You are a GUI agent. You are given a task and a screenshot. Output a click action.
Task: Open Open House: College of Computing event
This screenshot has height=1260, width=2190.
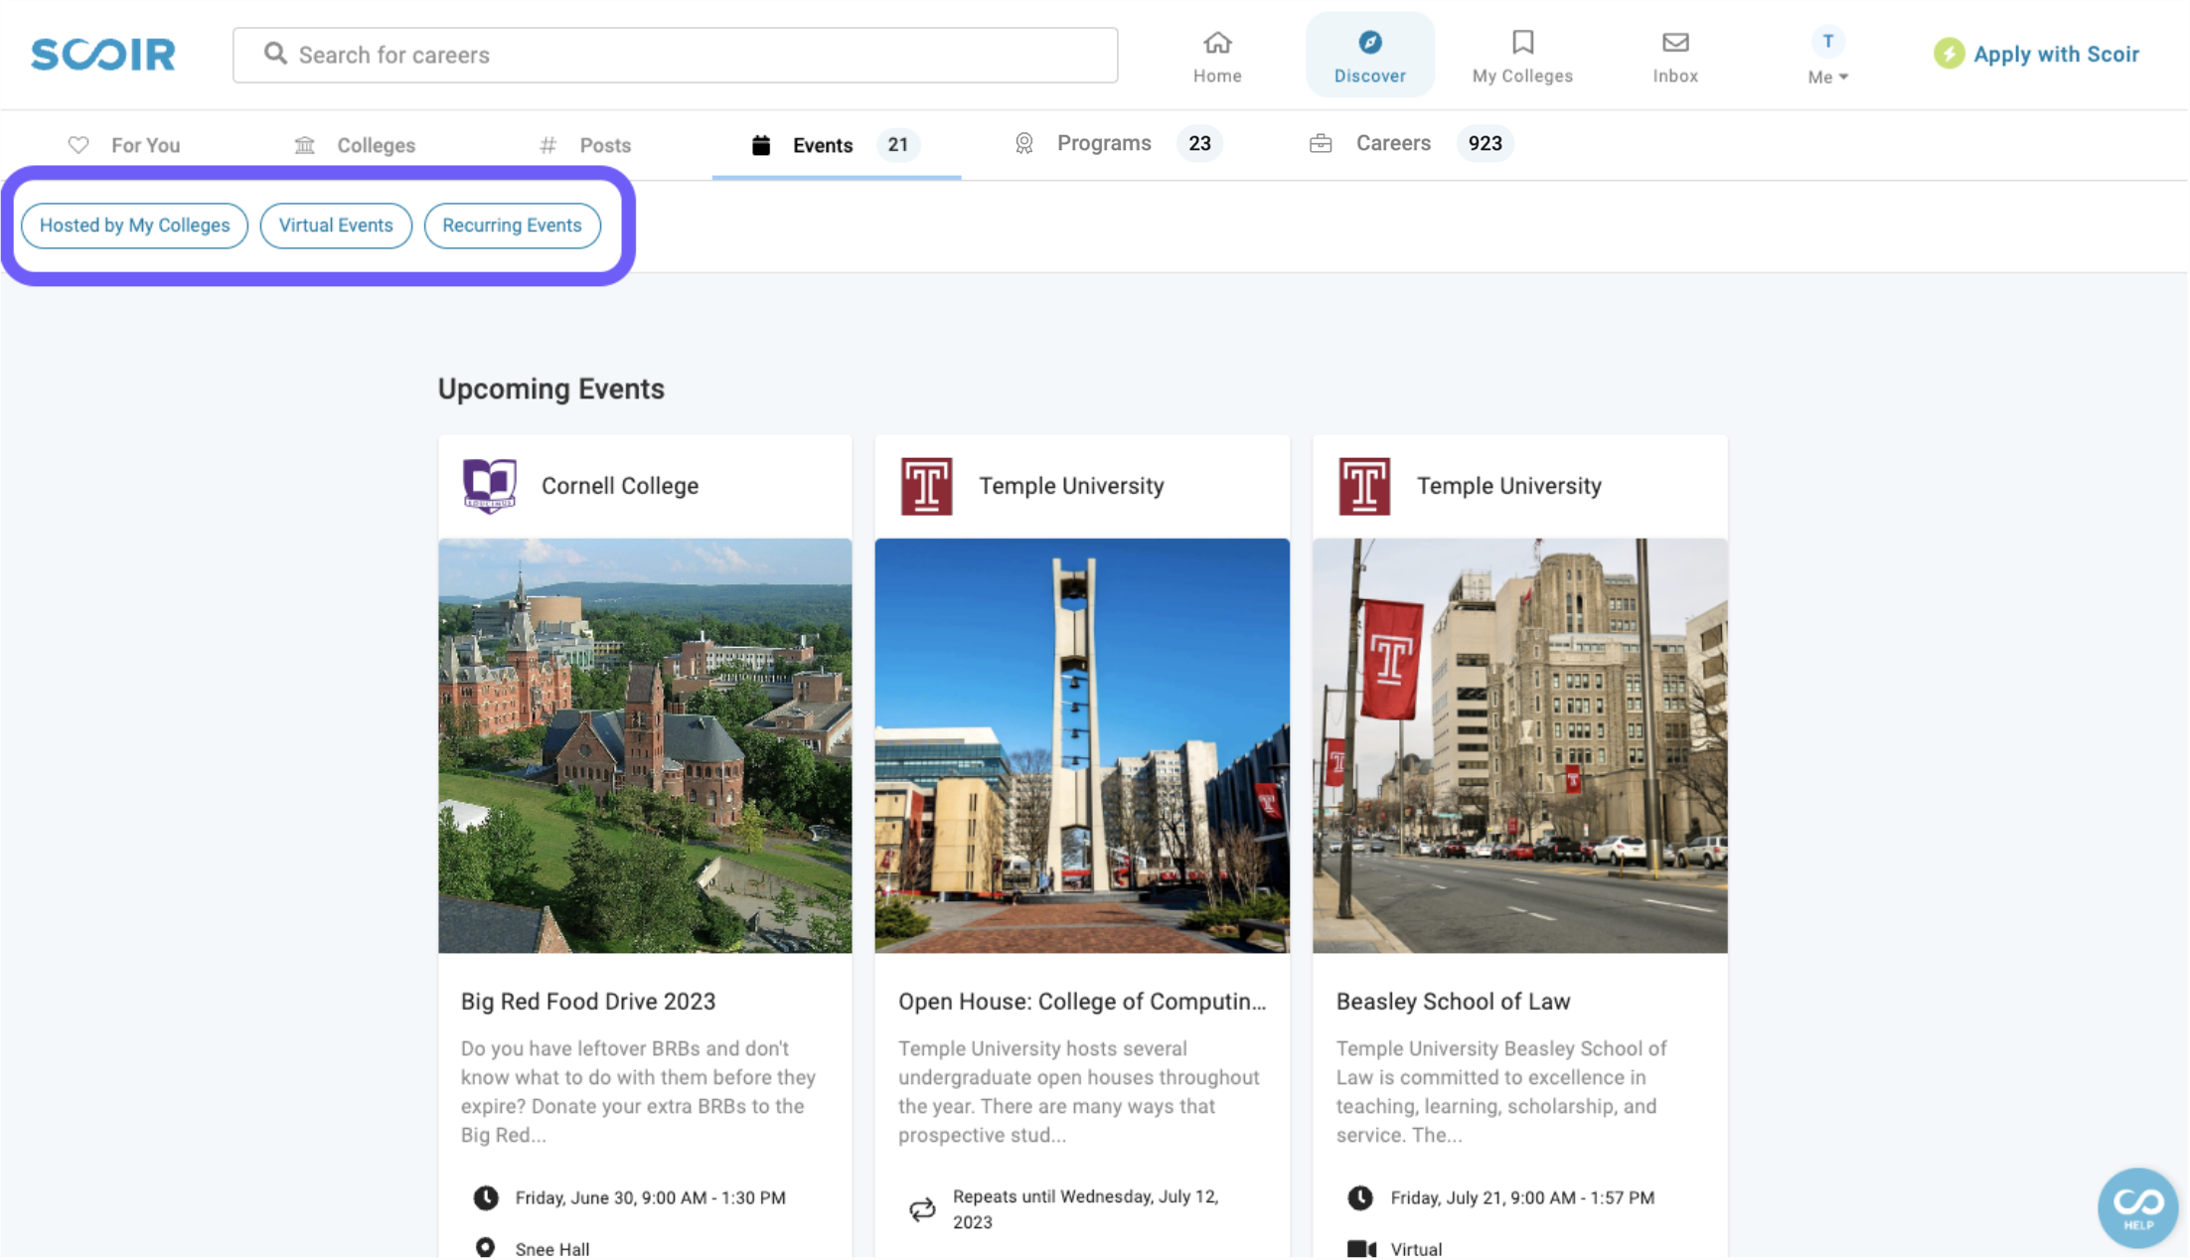click(x=1082, y=1002)
